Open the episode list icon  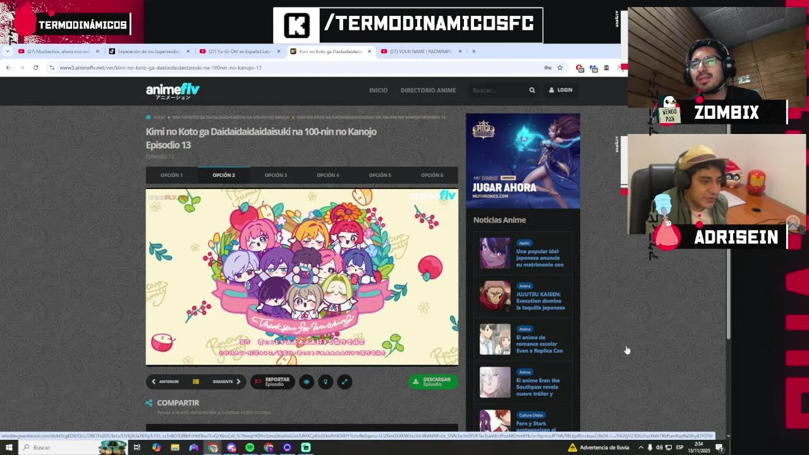[196, 382]
